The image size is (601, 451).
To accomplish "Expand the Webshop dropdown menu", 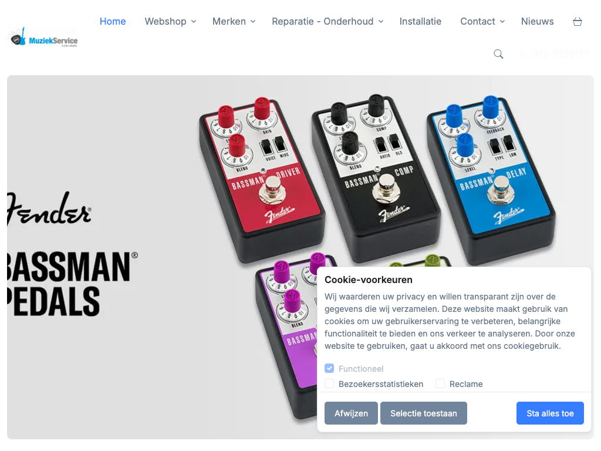I will tap(170, 22).
